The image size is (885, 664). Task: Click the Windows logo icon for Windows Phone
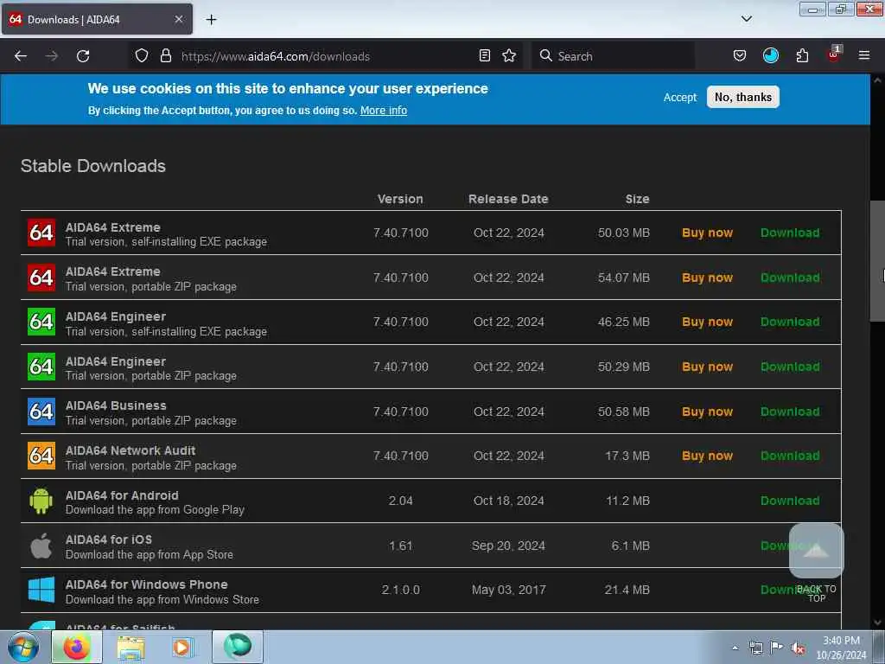pos(41,590)
